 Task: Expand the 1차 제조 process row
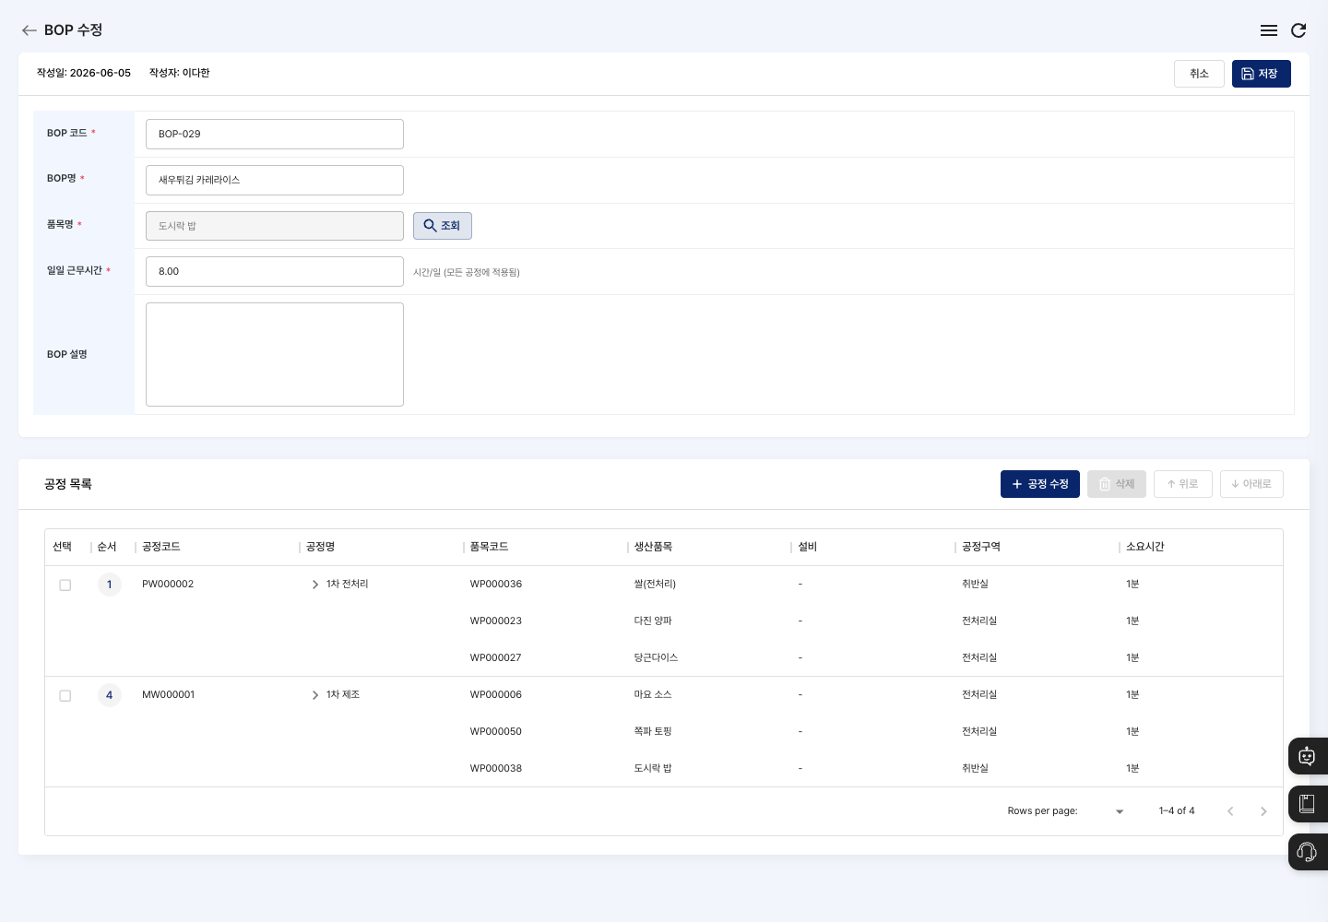pos(315,695)
